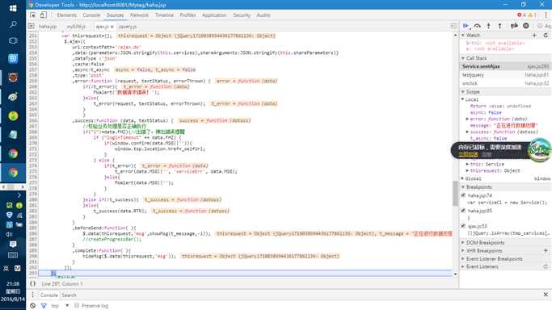Image resolution: width=552 pixels, height=310 pixels.
Task: Add an XHR breakpoint
Action: click(546, 250)
